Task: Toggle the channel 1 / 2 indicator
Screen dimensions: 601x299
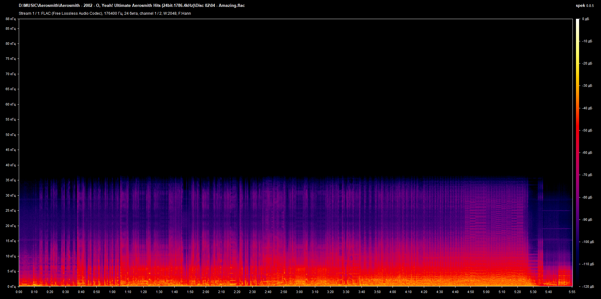Action: click(151, 13)
